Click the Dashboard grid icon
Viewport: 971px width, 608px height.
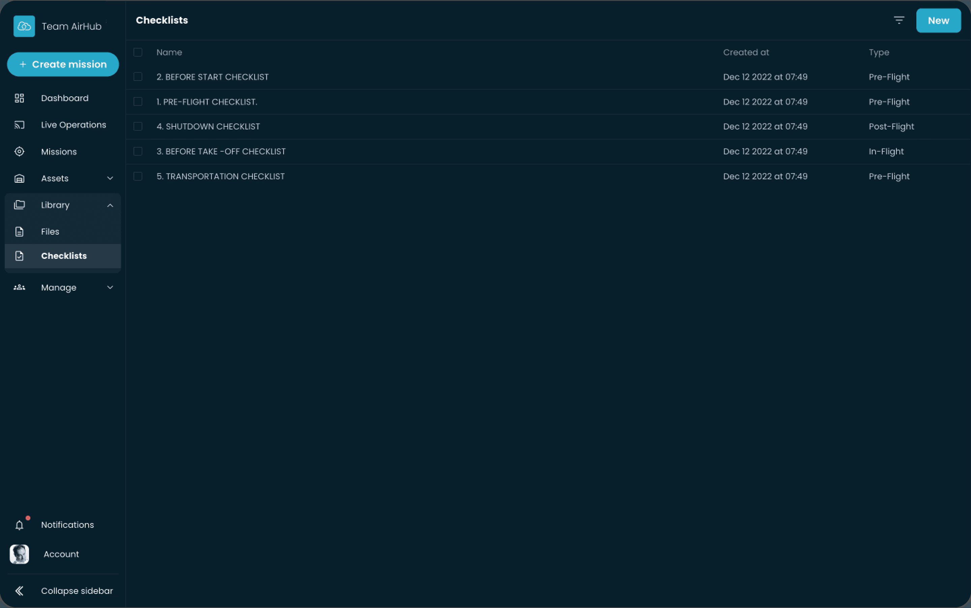pos(19,98)
